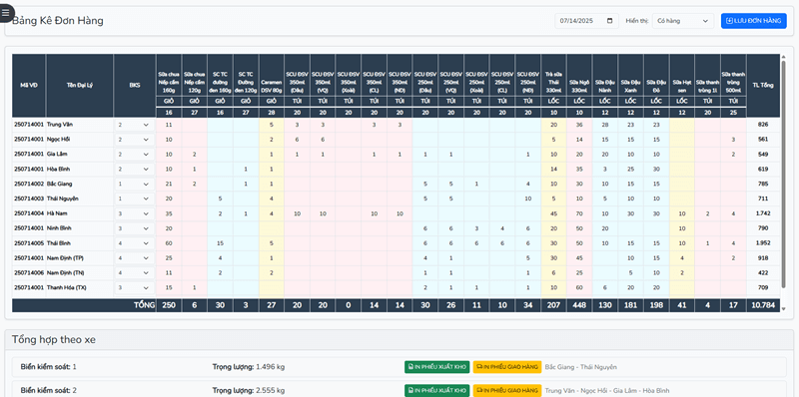Click the Bảng Kê Đơn Hàng page title
This screenshot has width=799, height=397.
click(58, 21)
